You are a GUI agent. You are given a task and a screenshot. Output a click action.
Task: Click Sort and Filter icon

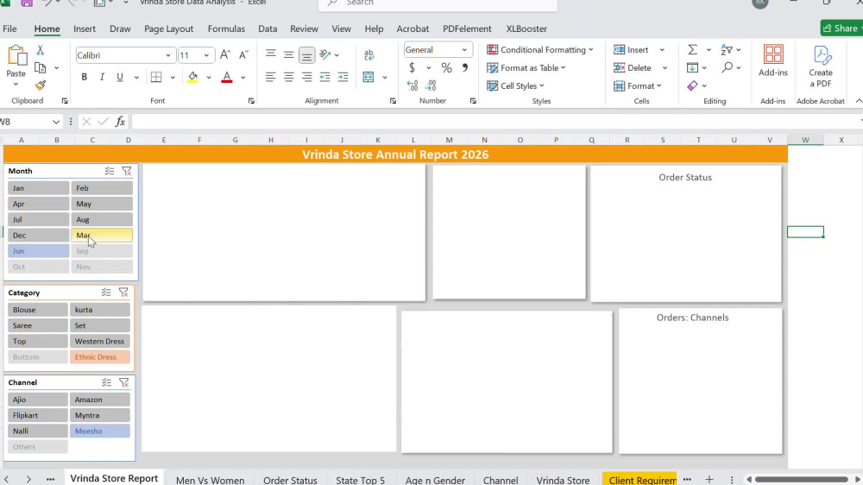click(727, 50)
